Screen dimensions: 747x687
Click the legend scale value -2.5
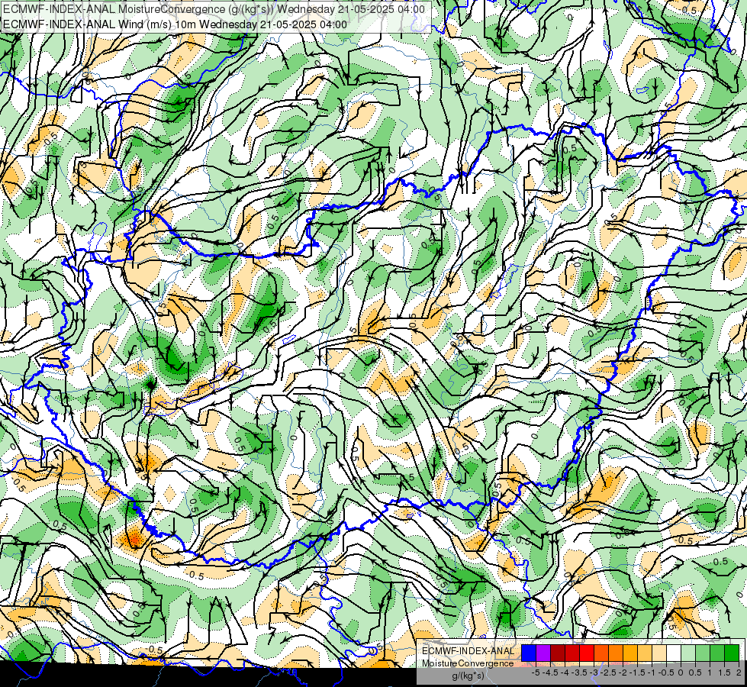click(608, 672)
